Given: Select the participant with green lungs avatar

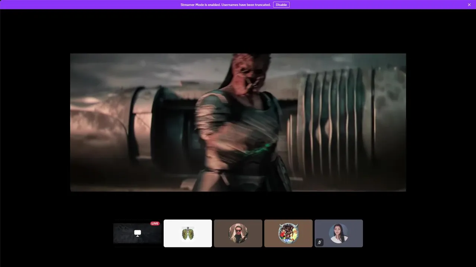Looking at the screenshot, I should point(188,233).
